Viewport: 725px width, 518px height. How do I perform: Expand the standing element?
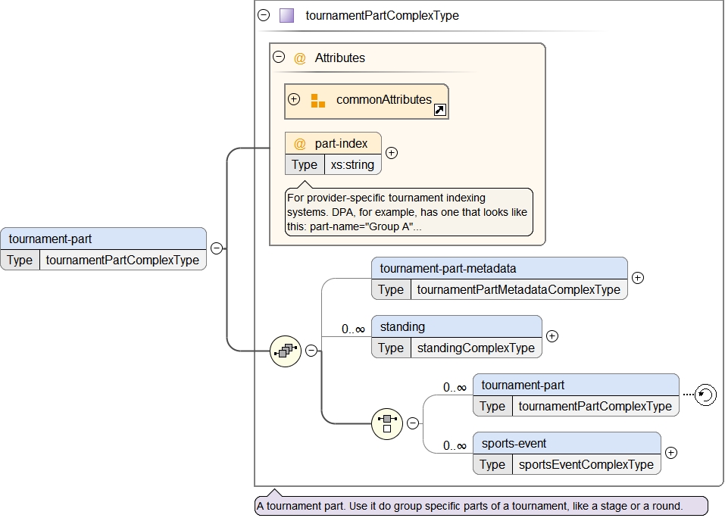[x=552, y=336]
